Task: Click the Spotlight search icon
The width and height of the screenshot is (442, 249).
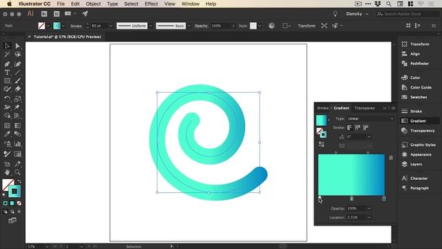Action: (389, 3)
